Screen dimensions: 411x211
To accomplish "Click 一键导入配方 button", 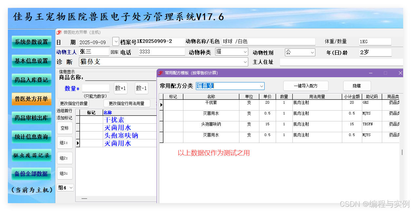I will (x=306, y=86).
